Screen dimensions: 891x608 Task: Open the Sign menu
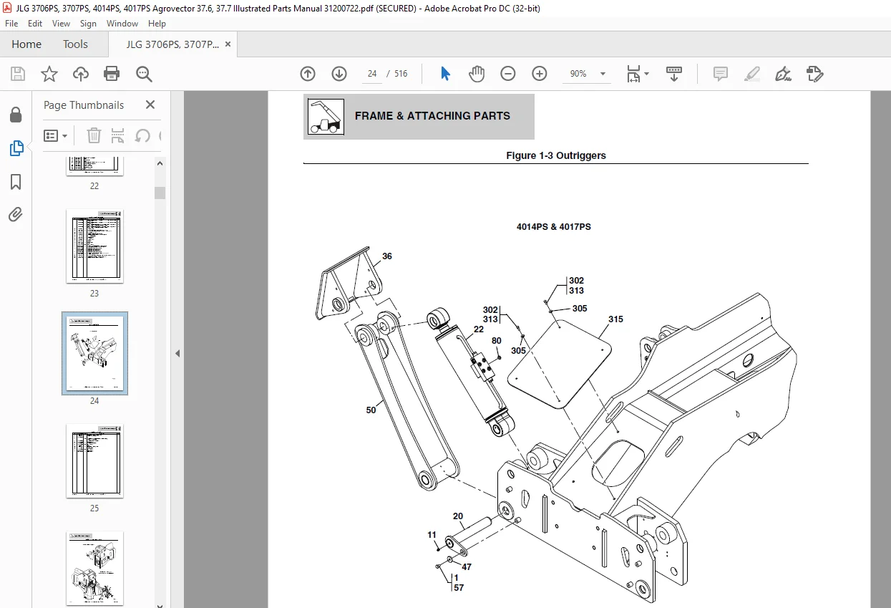88,24
